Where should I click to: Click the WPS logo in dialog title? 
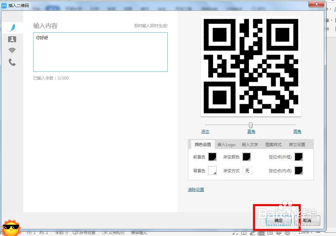pos(4,5)
